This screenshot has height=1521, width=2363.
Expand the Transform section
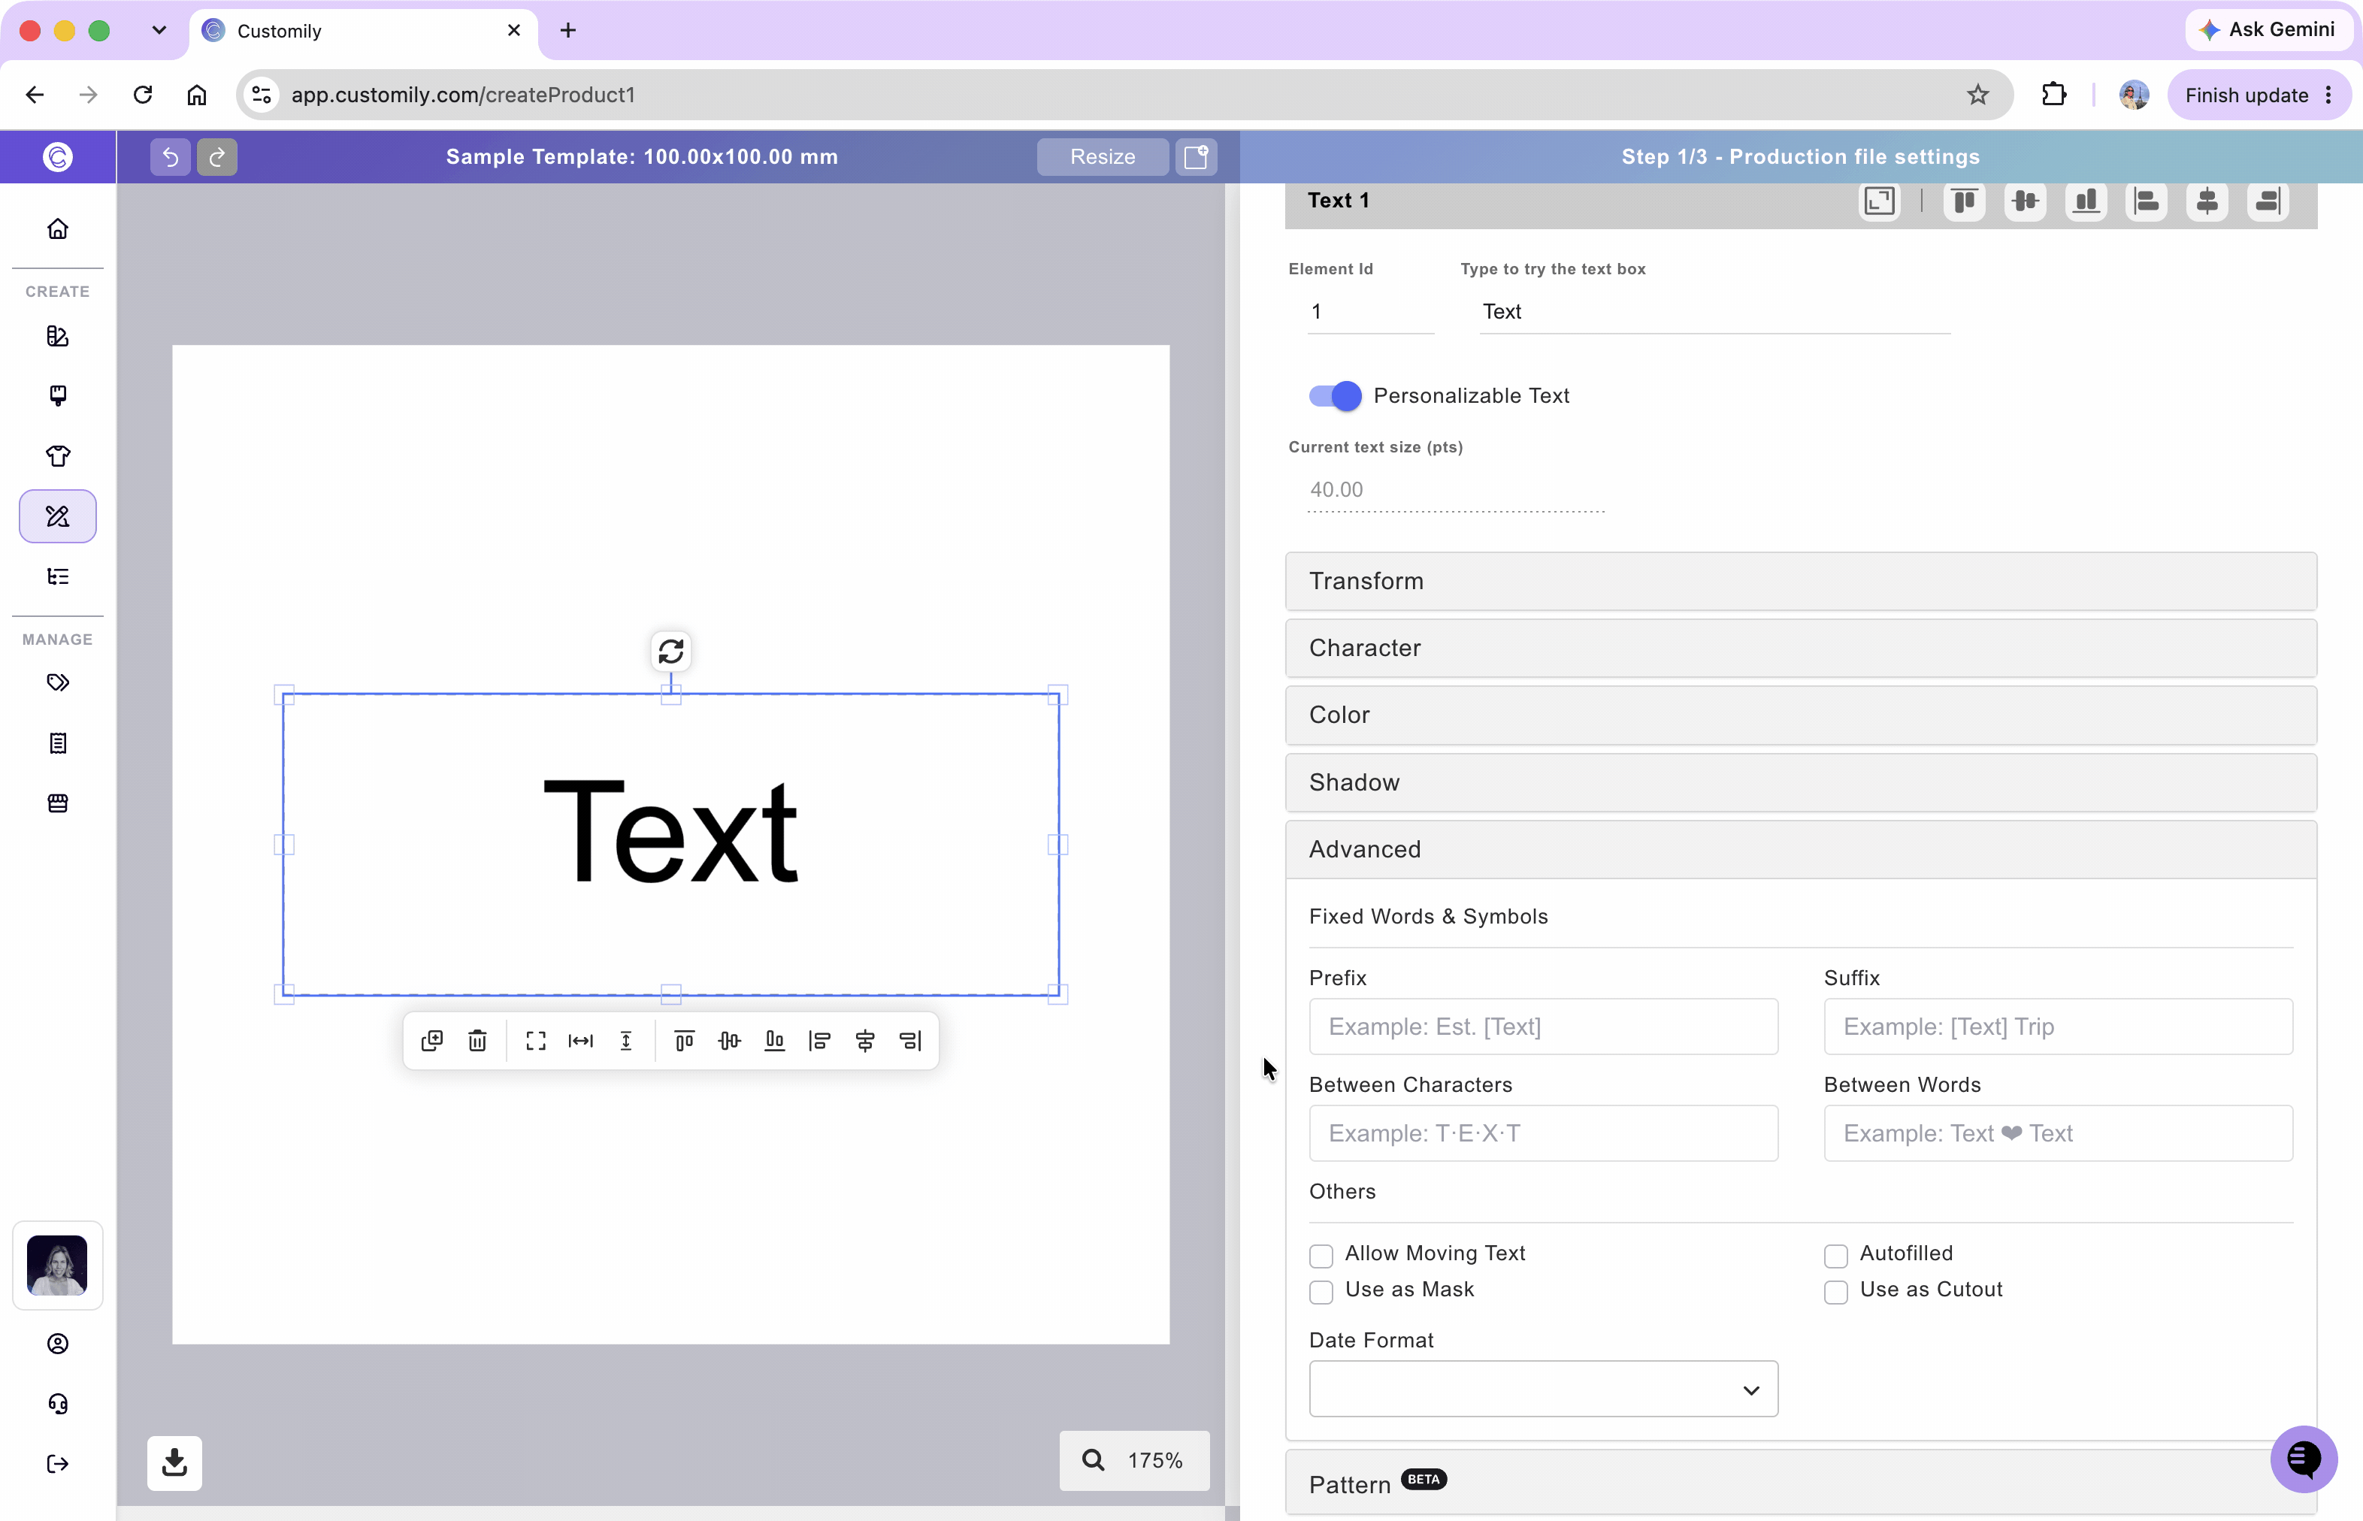[x=1801, y=581]
